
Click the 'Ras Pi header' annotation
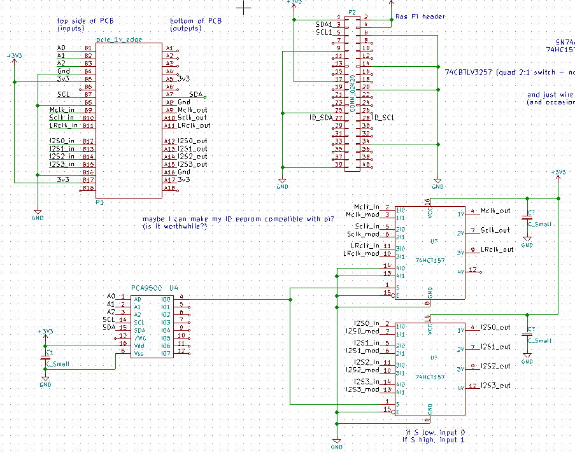click(420, 17)
